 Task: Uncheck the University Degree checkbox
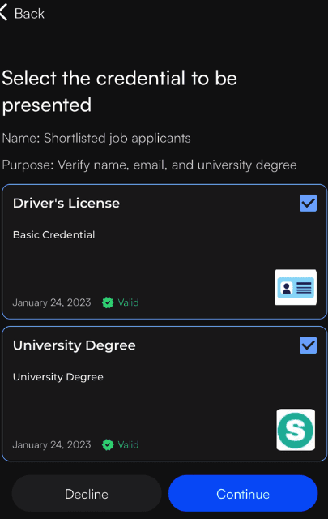click(309, 345)
